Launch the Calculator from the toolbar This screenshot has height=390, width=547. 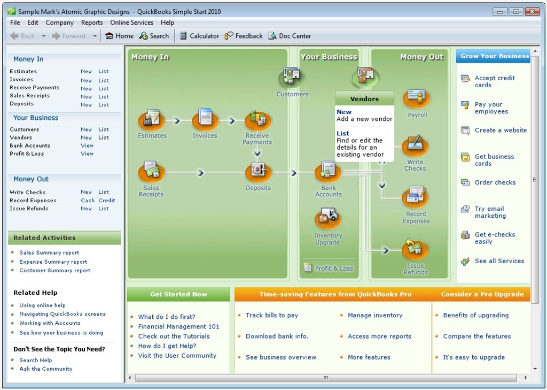click(x=199, y=36)
